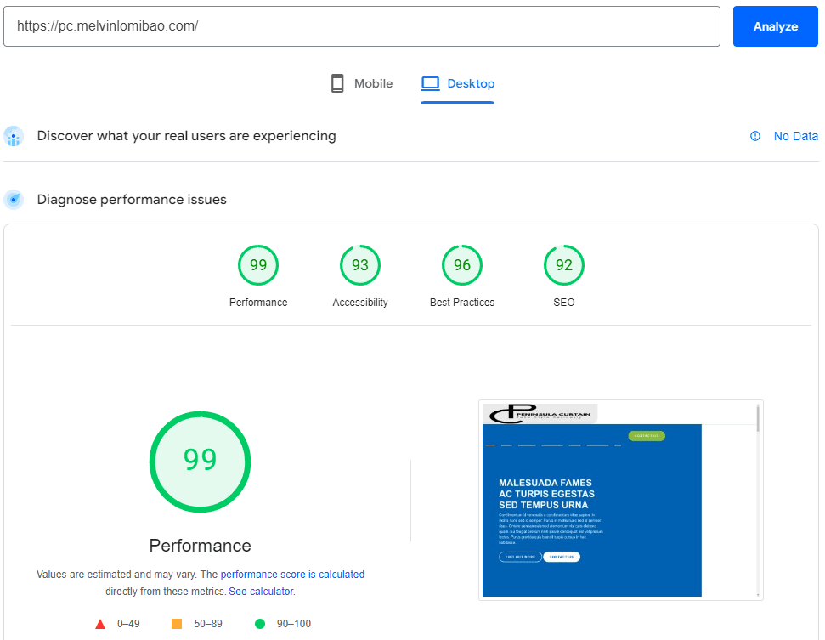Jump to the Performance score gauge 99
The width and height of the screenshot is (825, 640).
pos(258,266)
